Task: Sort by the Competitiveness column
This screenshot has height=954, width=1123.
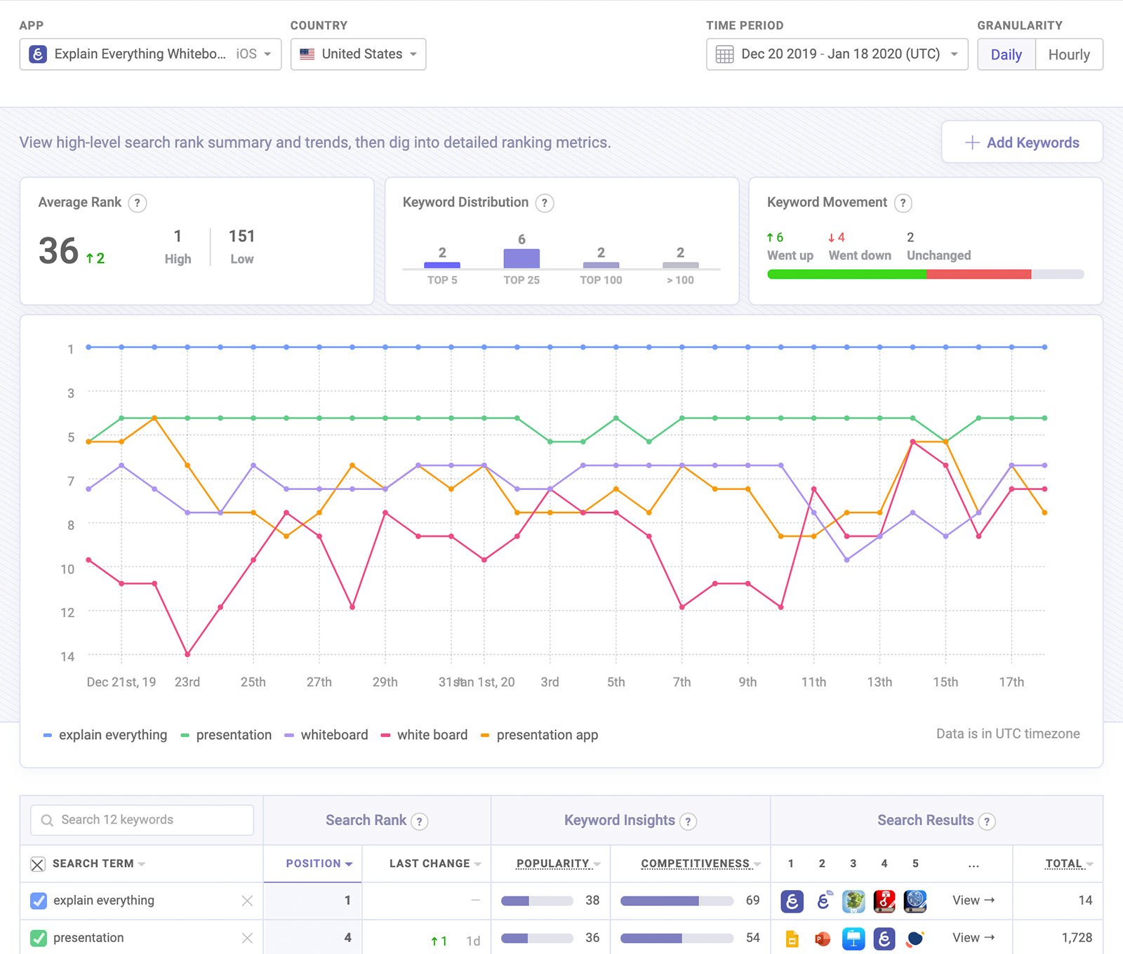Action: pyautogui.click(x=701, y=863)
